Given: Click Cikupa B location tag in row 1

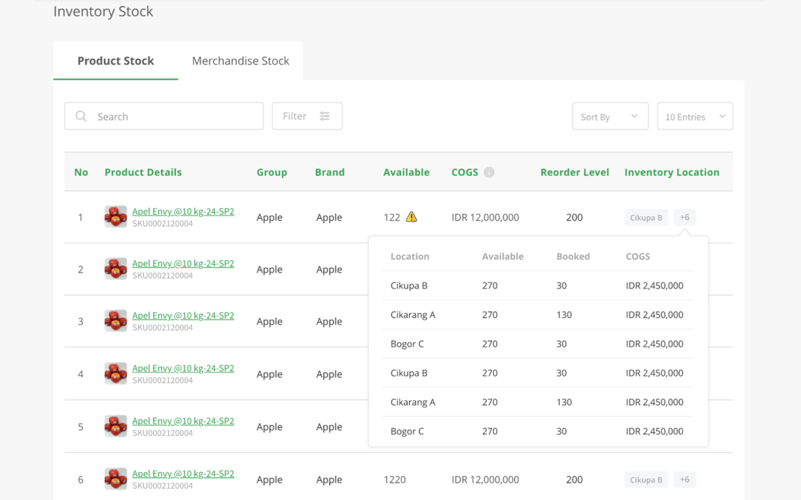Looking at the screenshot, I should pos(646,218).
